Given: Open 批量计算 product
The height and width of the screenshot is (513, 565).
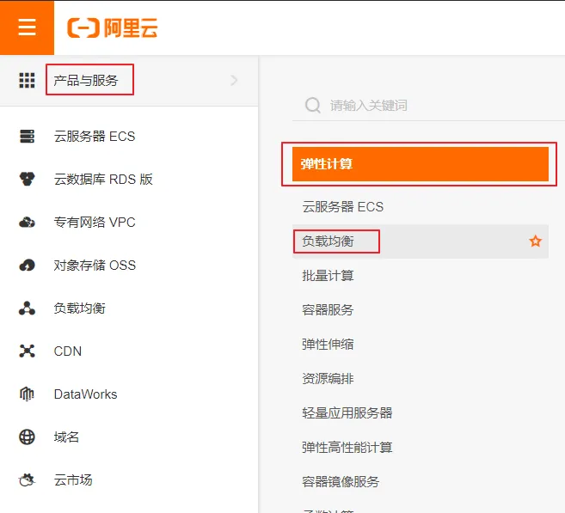Looking at the screenshot, I should tap(328, 275).
